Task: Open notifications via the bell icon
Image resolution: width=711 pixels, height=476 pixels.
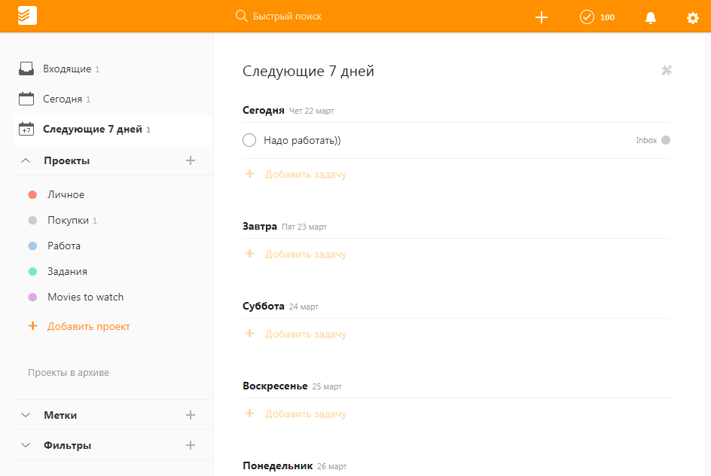Action: [651, 17]
